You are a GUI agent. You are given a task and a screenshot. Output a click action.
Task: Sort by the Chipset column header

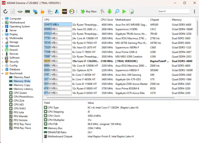[160, 20]
